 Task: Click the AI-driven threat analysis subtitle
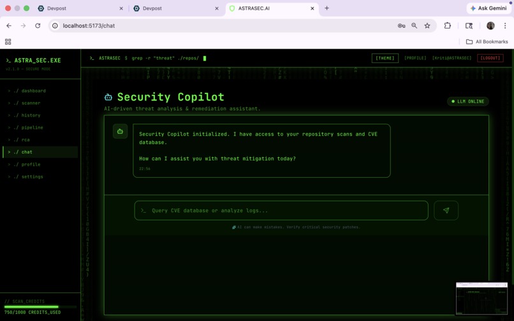182,109
